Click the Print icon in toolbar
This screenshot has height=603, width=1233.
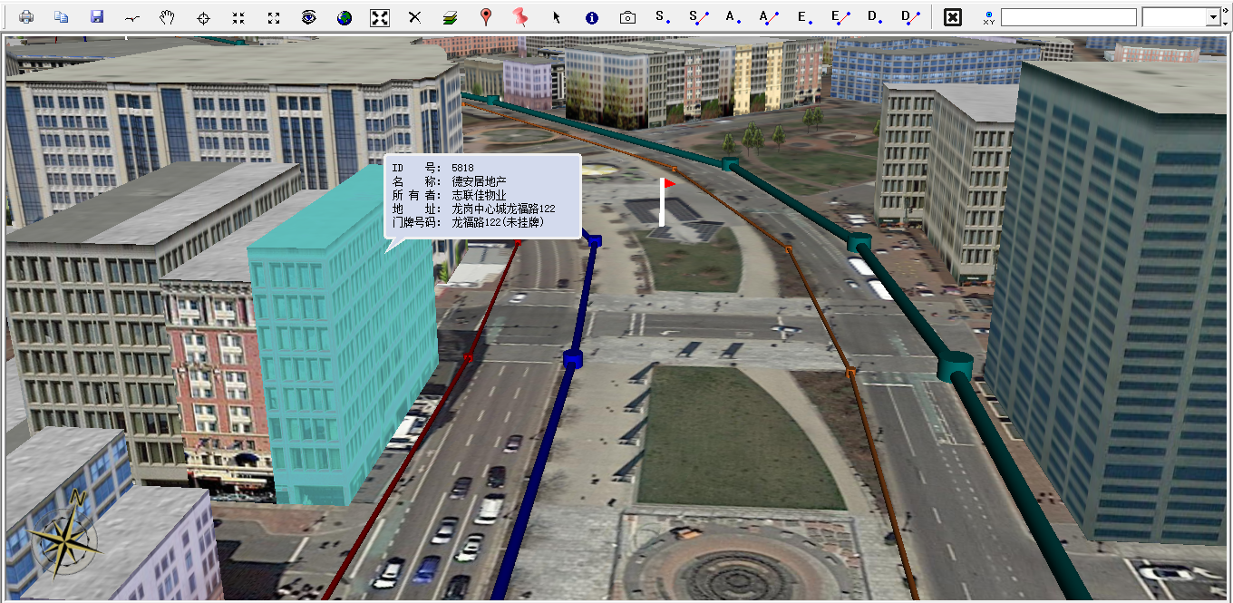click(26, 17)
